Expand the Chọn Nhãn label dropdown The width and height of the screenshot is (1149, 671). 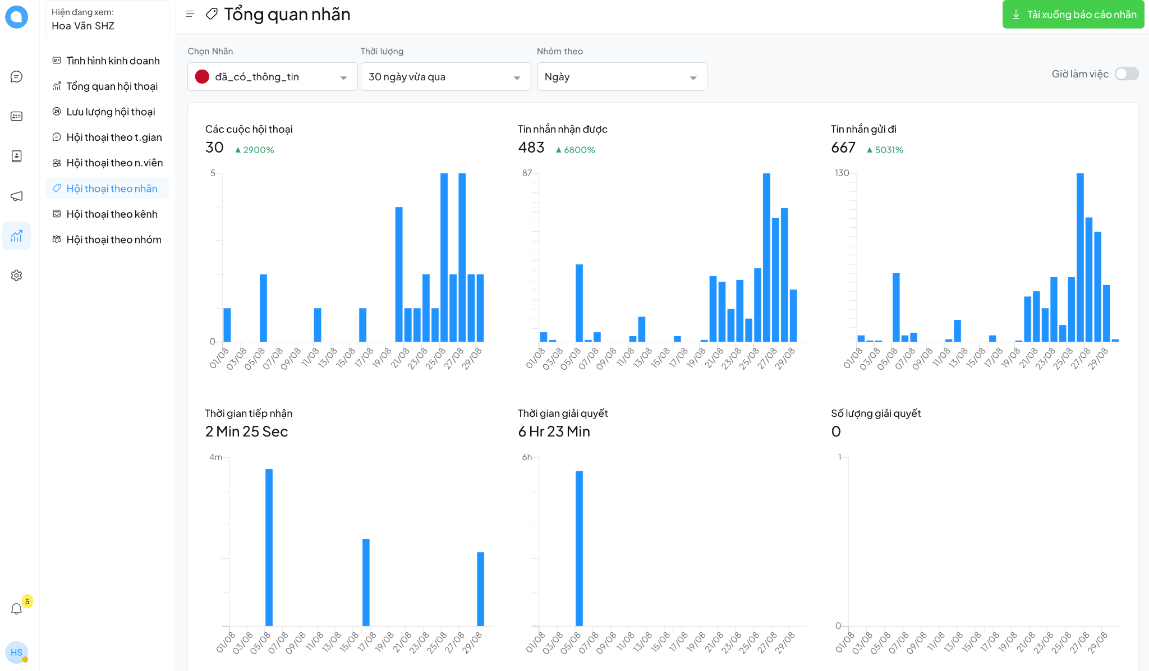click(x=272, y=77)
